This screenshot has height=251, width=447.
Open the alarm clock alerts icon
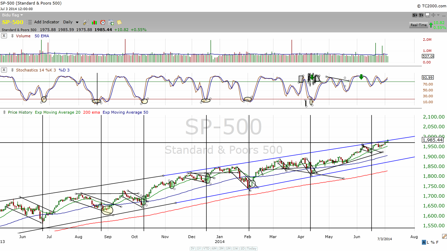(103, 22)
